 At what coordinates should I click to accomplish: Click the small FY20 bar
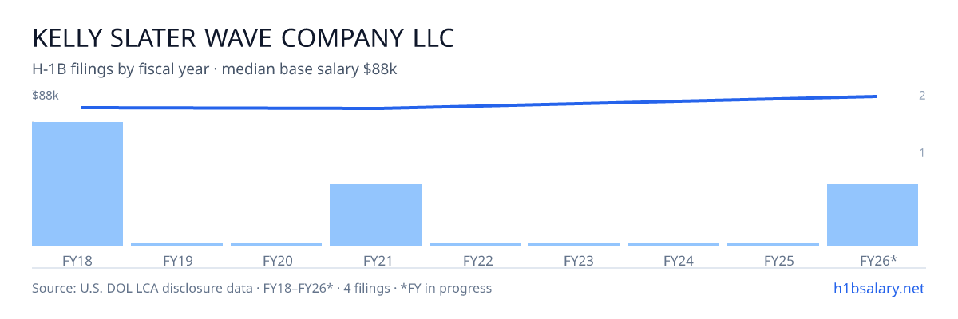click(x=276, y=245)
